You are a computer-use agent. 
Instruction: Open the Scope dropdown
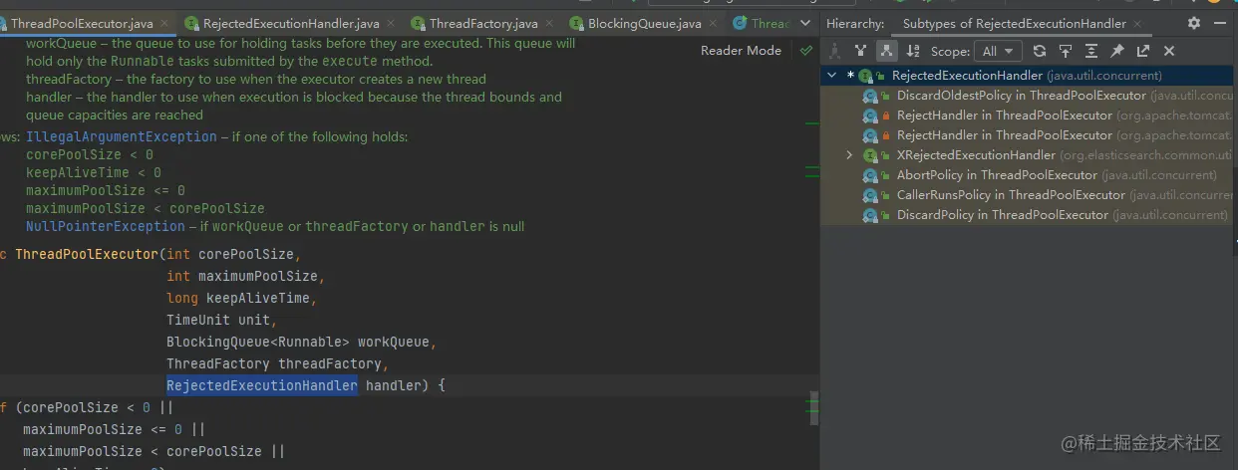(999, 51)
